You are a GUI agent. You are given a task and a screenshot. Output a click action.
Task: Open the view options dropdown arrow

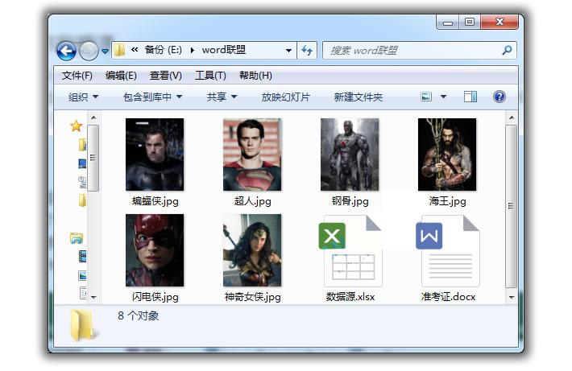pyautogui.click(x=444, y=97)
